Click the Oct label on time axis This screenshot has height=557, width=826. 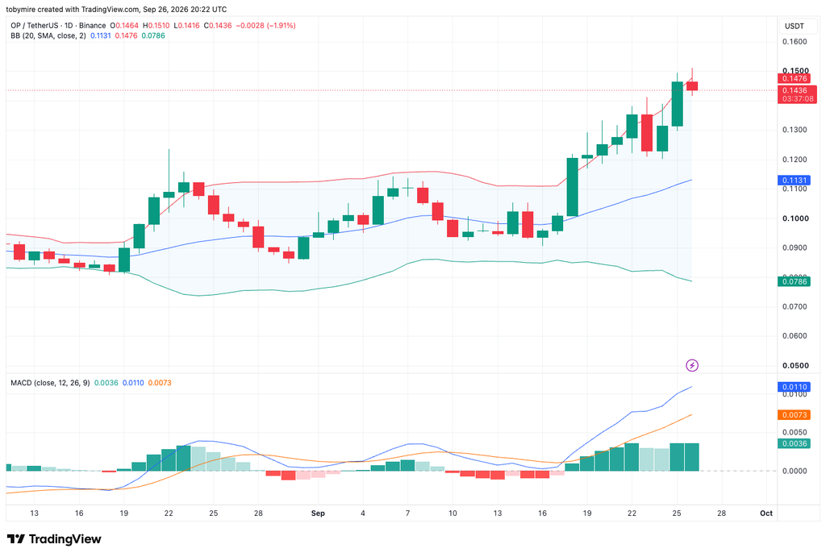tap(766, 513)
